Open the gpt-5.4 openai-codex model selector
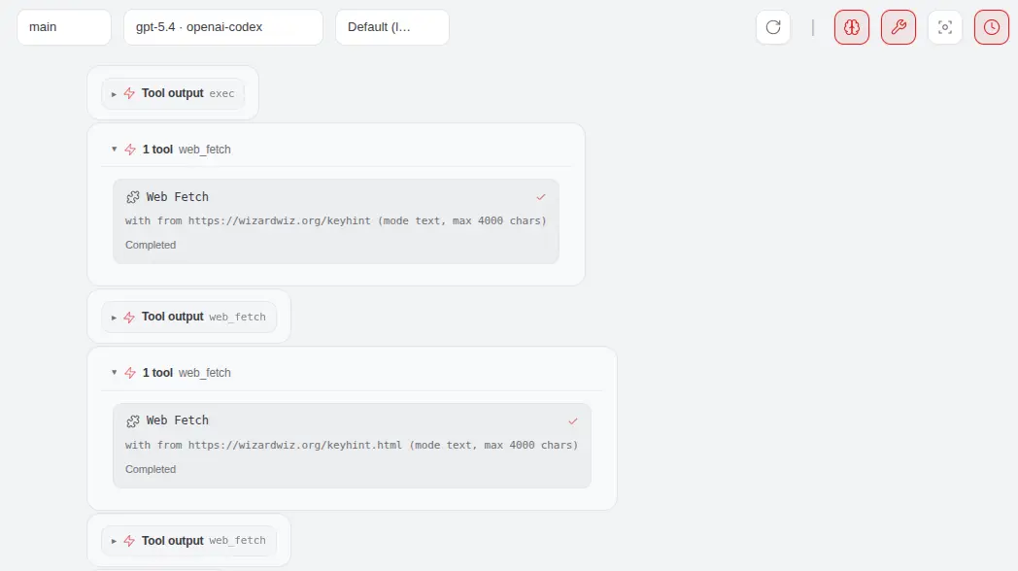 tap(222, 27)
